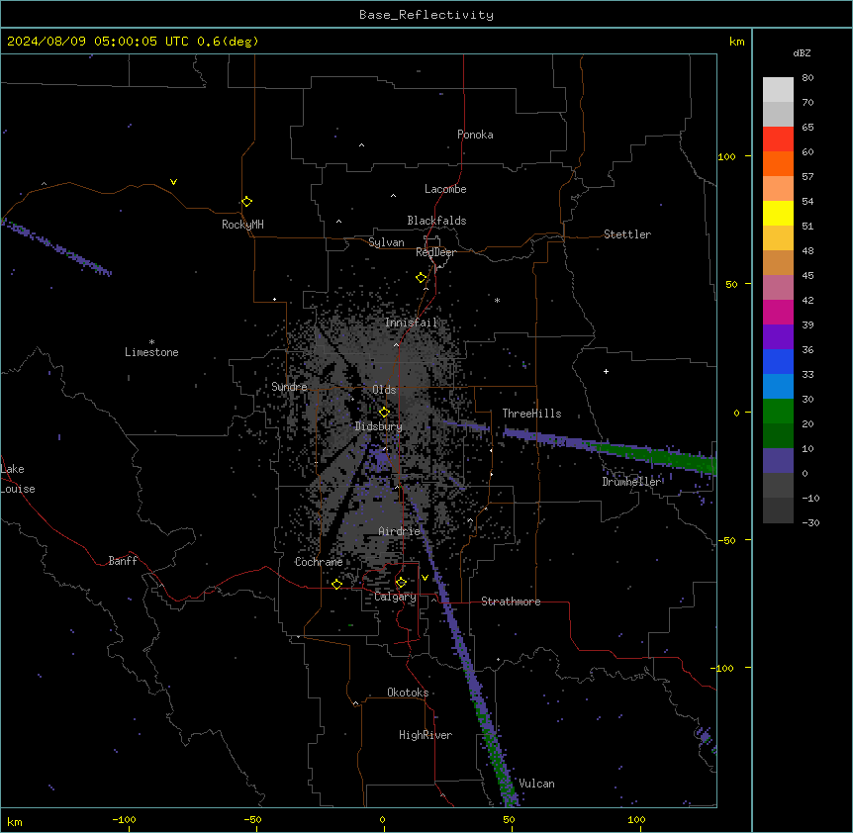
Task: Click the Sundre label
Action: click(x=289, y=387)
